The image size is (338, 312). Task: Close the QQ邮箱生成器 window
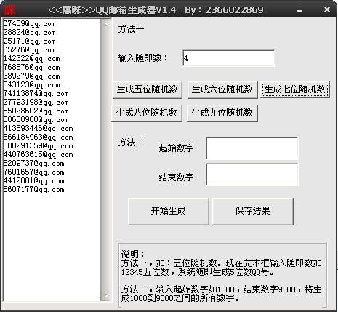327,9
